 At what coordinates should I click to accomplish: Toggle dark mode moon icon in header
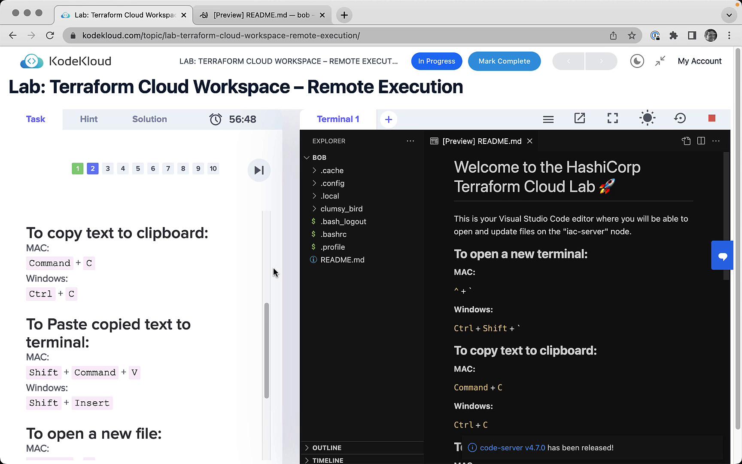click(637, 61)
